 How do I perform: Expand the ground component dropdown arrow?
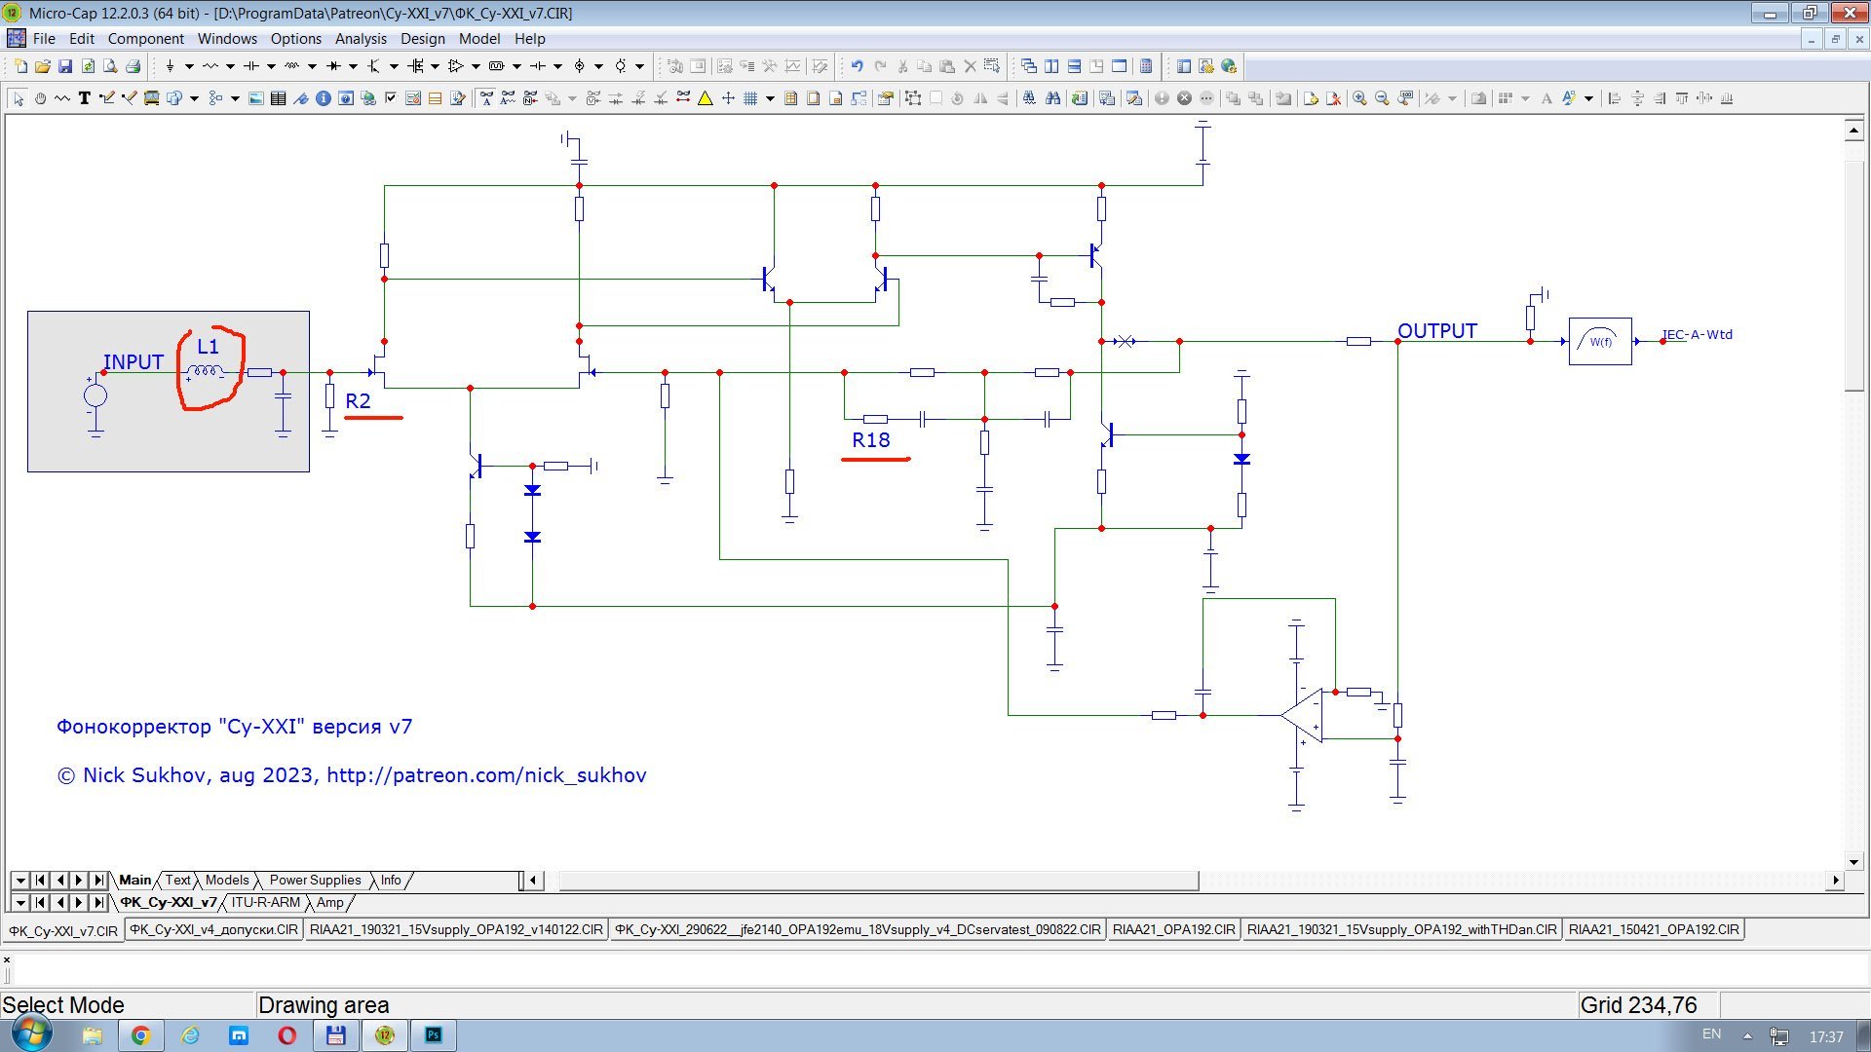coord(189,66)
